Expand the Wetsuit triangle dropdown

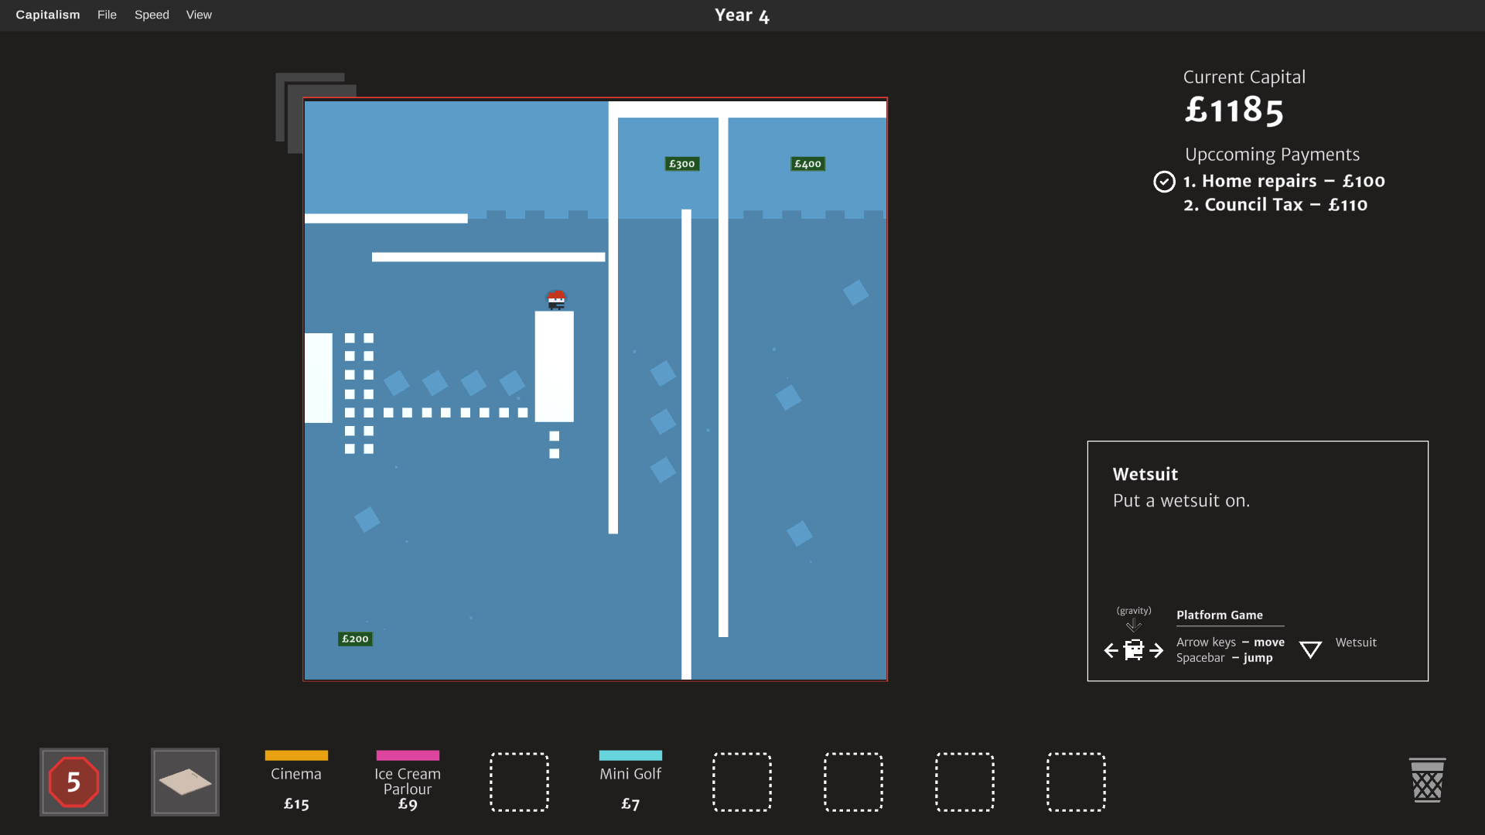(1310, 649)
